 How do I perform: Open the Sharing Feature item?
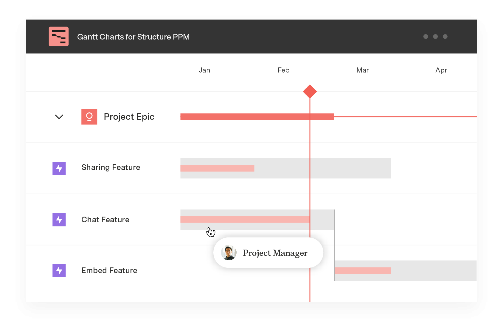coord(111,167)
